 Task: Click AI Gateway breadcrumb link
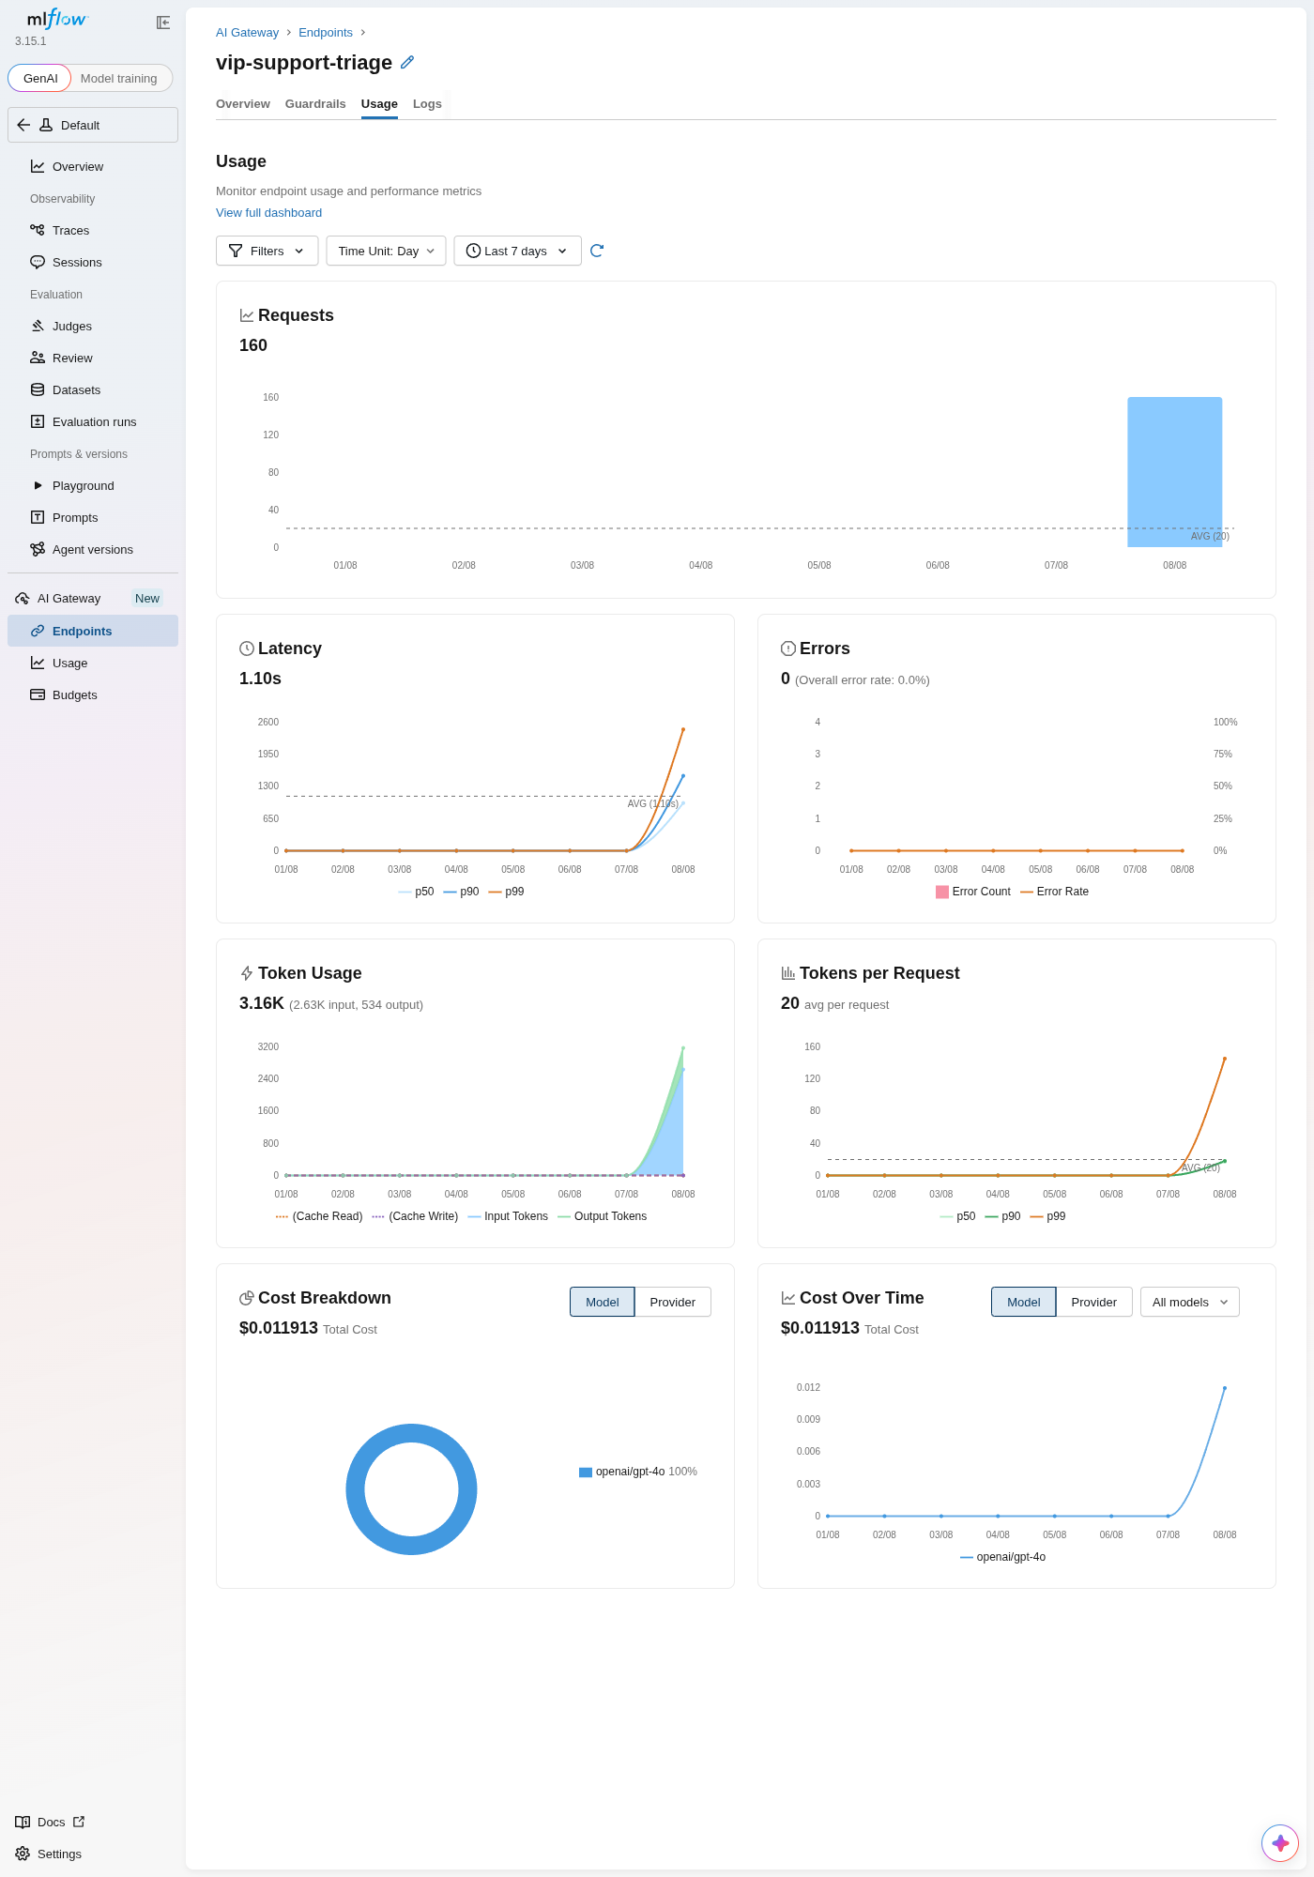point(247,32)
